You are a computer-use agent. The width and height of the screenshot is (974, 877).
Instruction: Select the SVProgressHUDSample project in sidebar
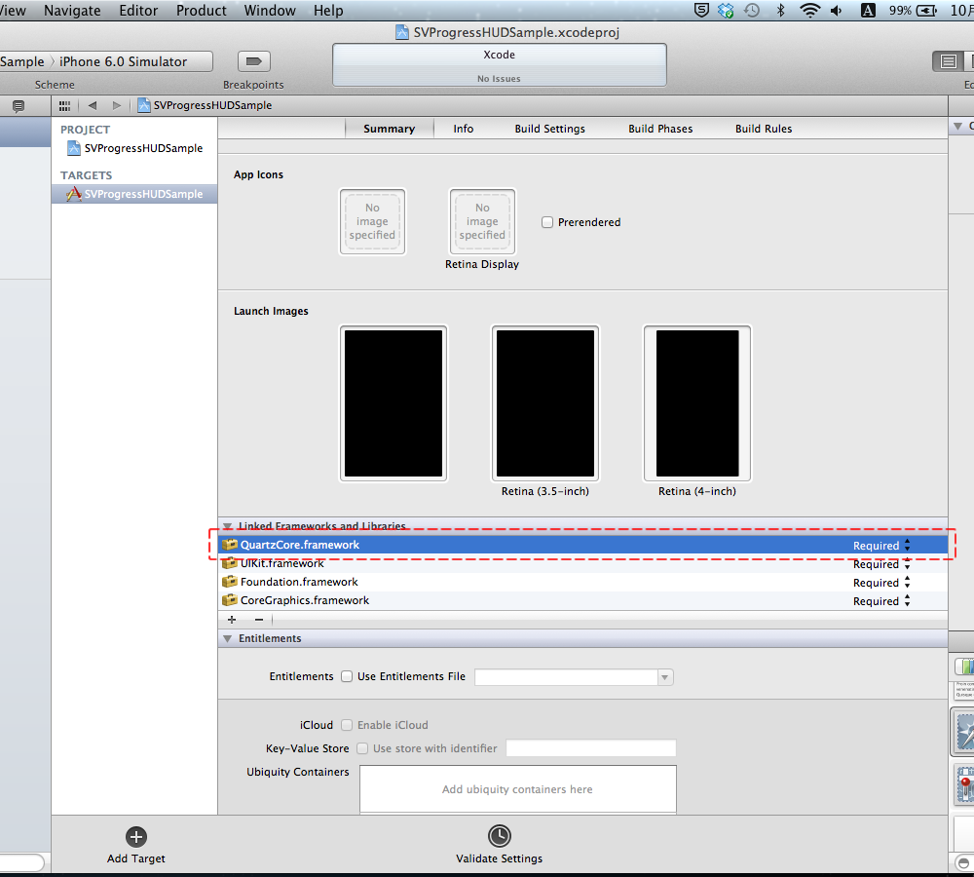pos(142,148)
